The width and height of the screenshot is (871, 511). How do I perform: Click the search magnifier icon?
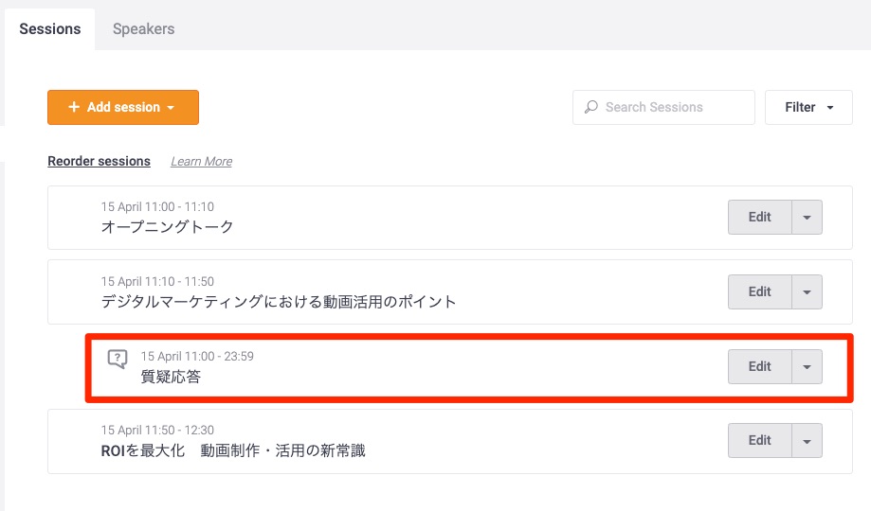(x=590, y=107)
